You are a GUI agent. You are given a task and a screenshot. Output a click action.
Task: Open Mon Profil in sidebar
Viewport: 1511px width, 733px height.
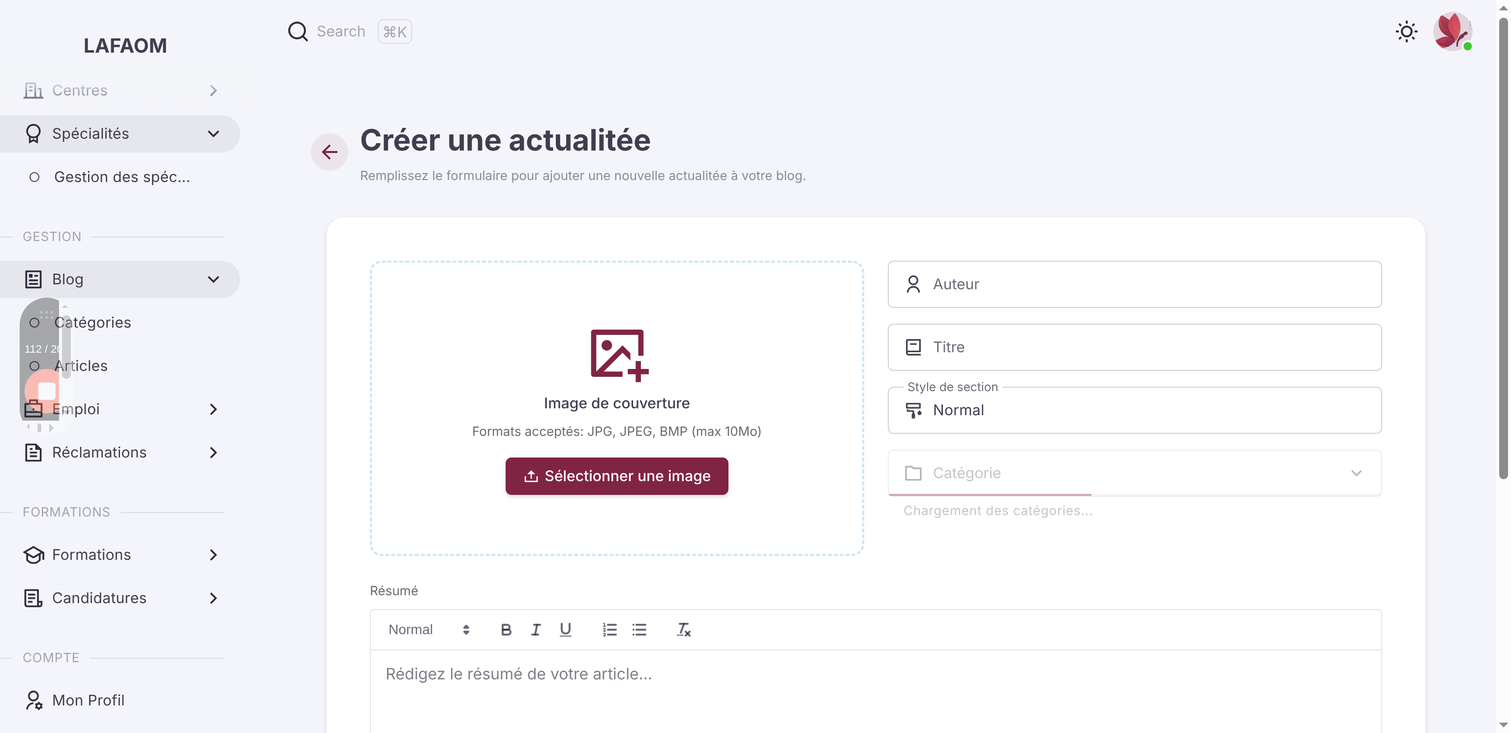point(120,701)
